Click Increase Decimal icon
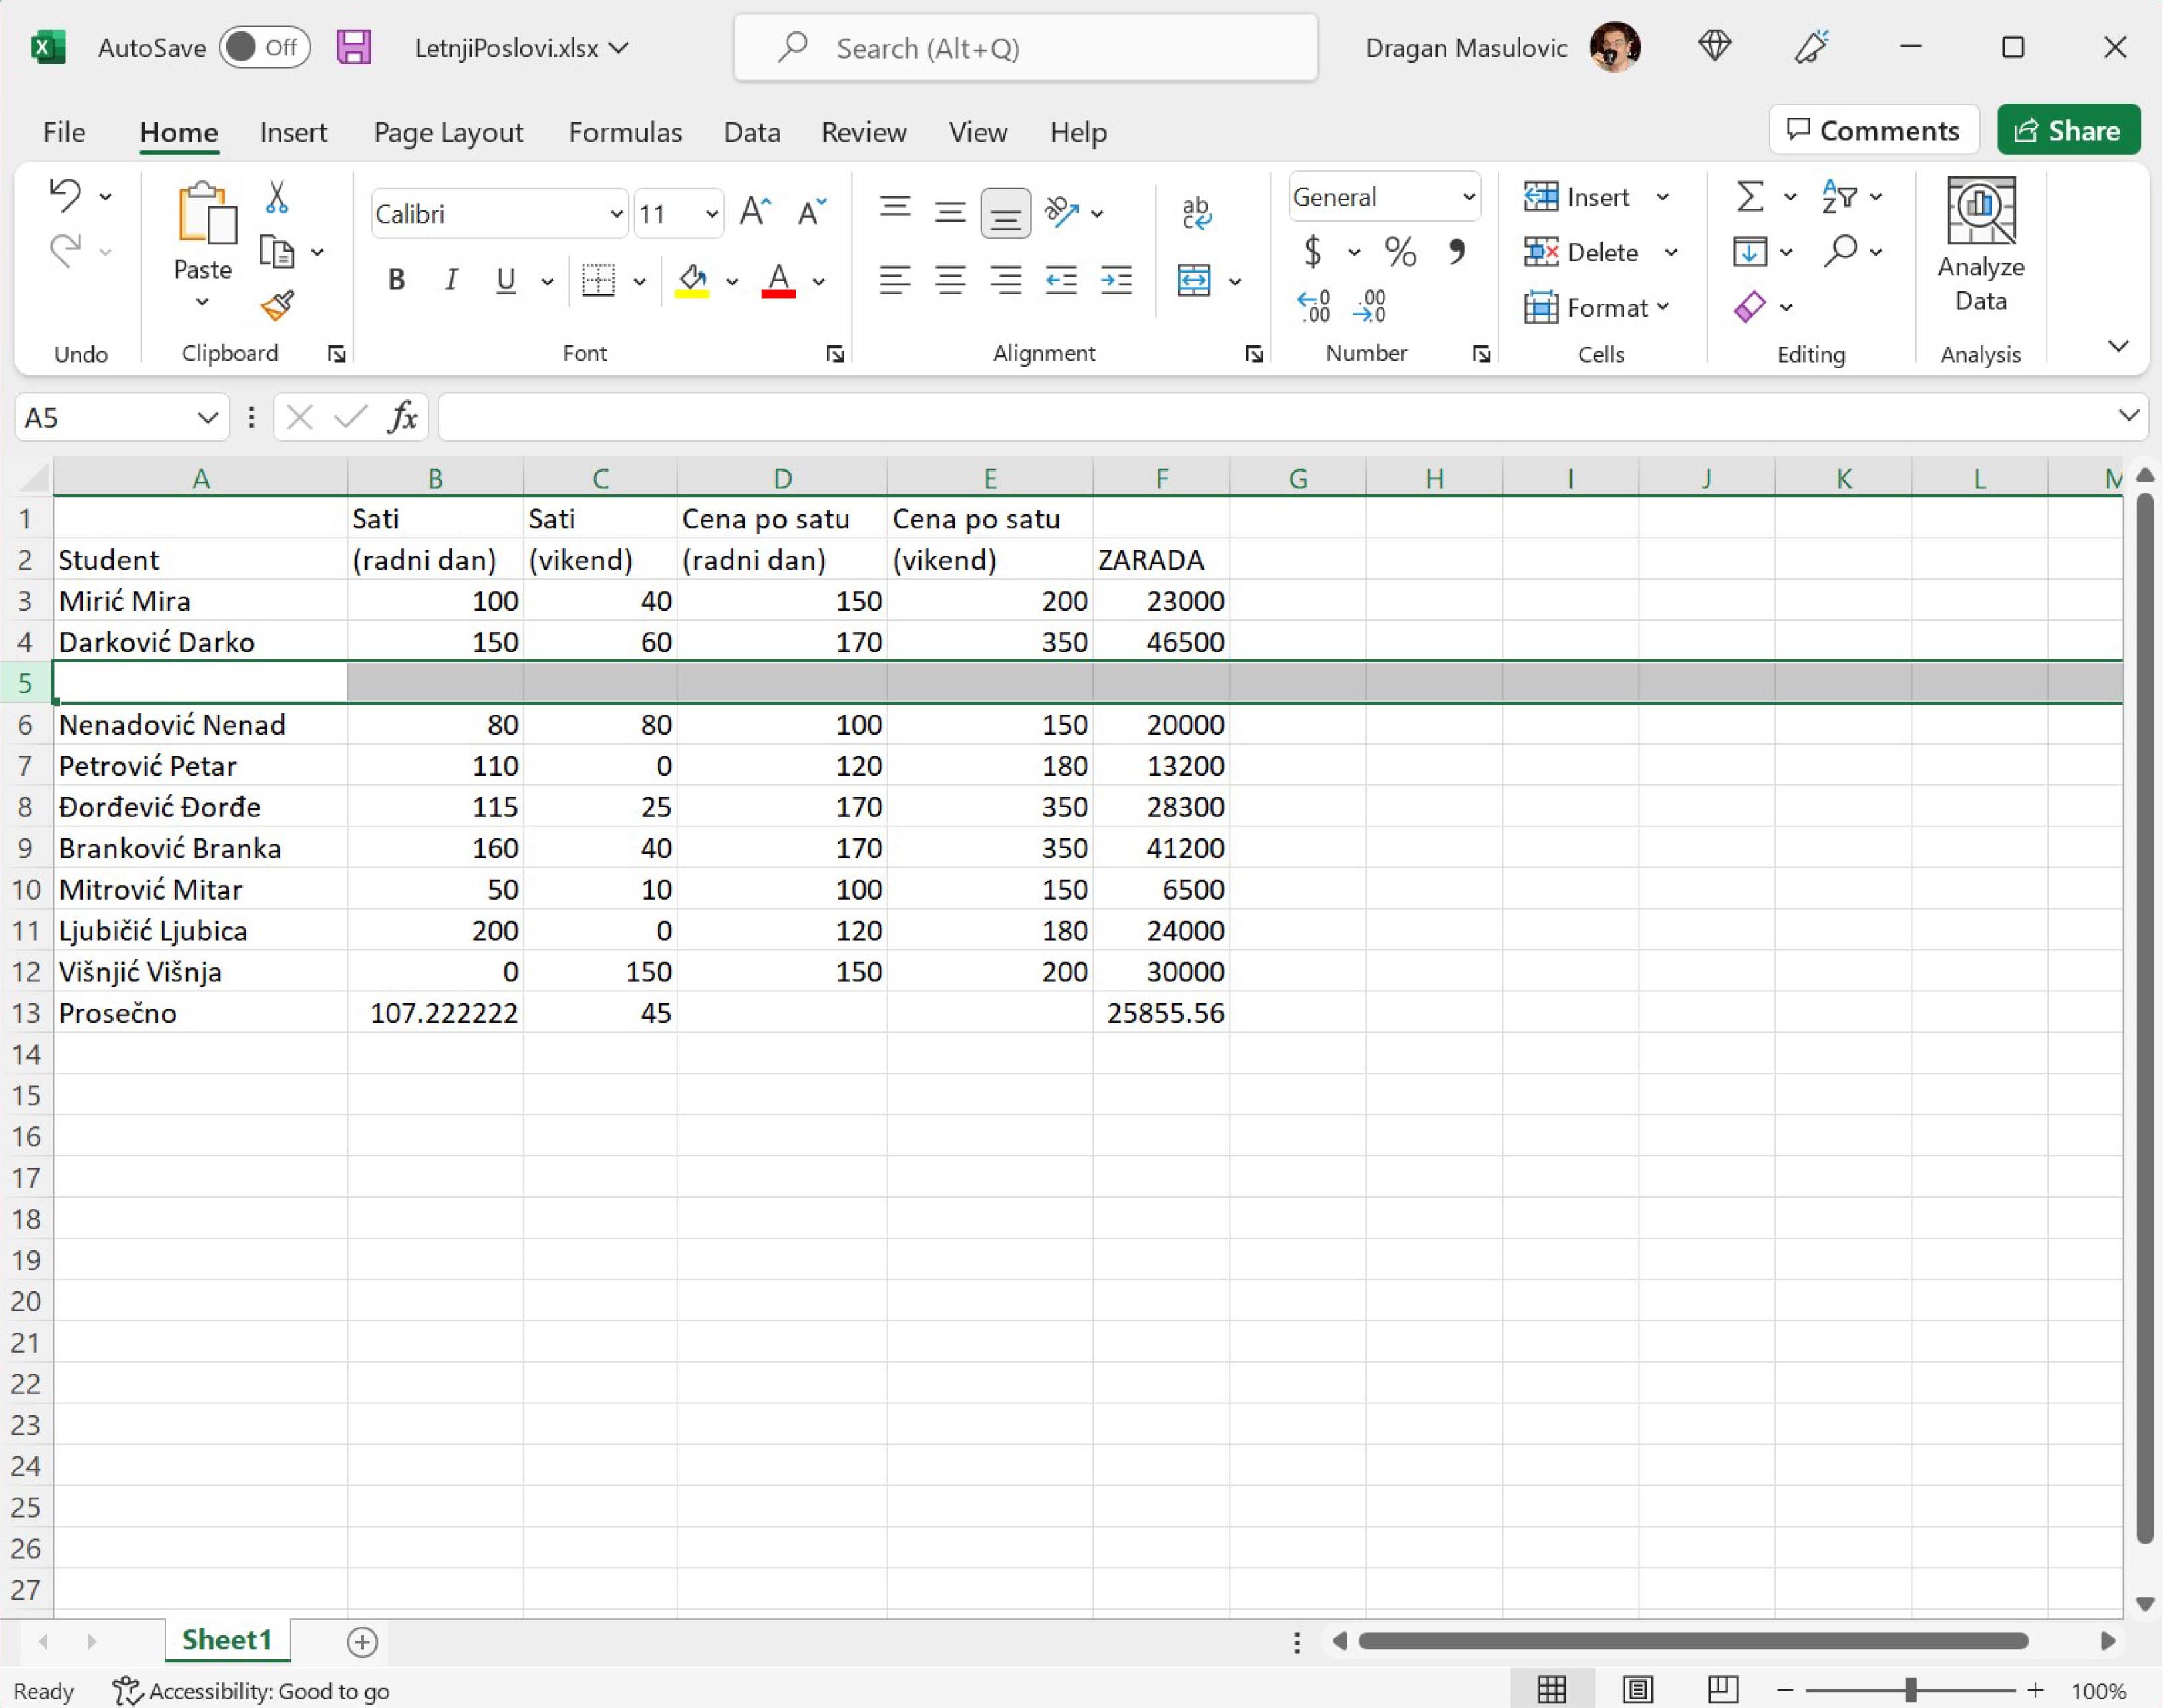The height and width of the screenshot is (1708, 2163). (x=1313, y=306)
